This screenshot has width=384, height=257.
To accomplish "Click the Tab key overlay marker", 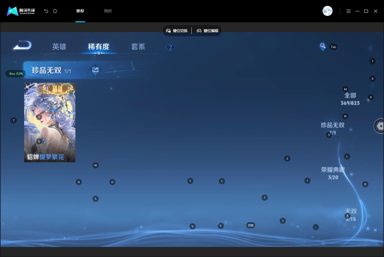I will point(333,47).
